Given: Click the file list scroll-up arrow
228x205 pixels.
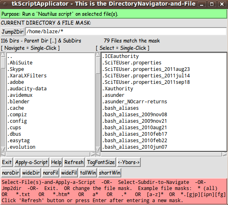Looking at the screenshot, I should click(98, 54).
